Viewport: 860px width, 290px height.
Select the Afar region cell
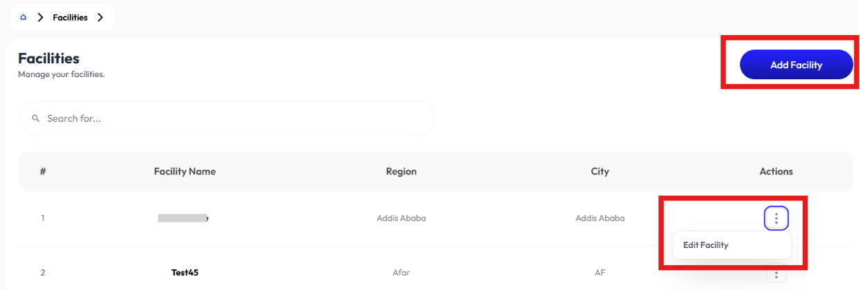[x=401, y=273]
